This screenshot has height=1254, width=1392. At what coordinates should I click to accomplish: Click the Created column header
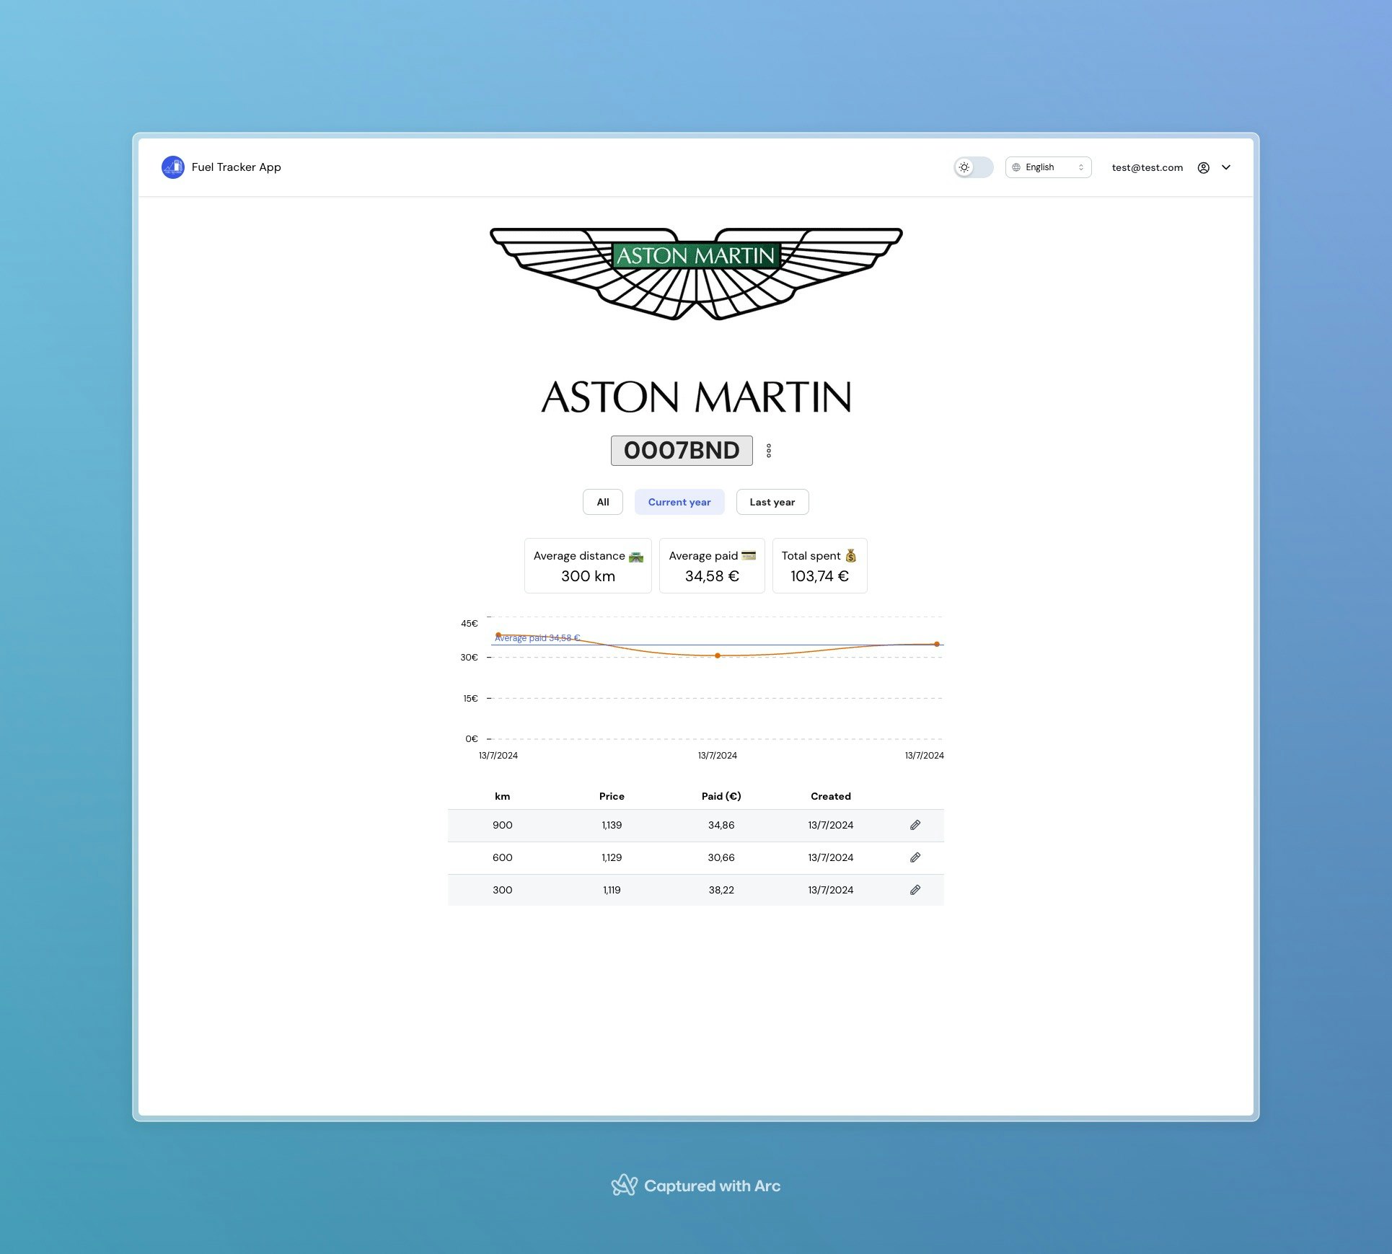coord(831,796)
